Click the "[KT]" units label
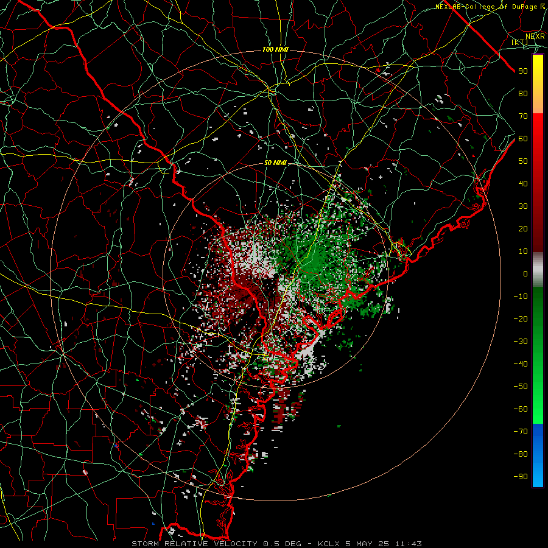Screen dimensions: 548x548 (520, 42)
